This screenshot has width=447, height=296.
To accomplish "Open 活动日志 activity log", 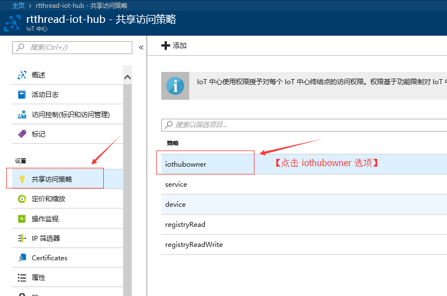I will click(x=68, y=95).
